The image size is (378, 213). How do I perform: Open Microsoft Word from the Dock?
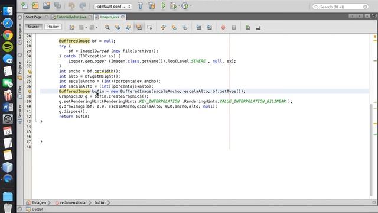(8, 107)
